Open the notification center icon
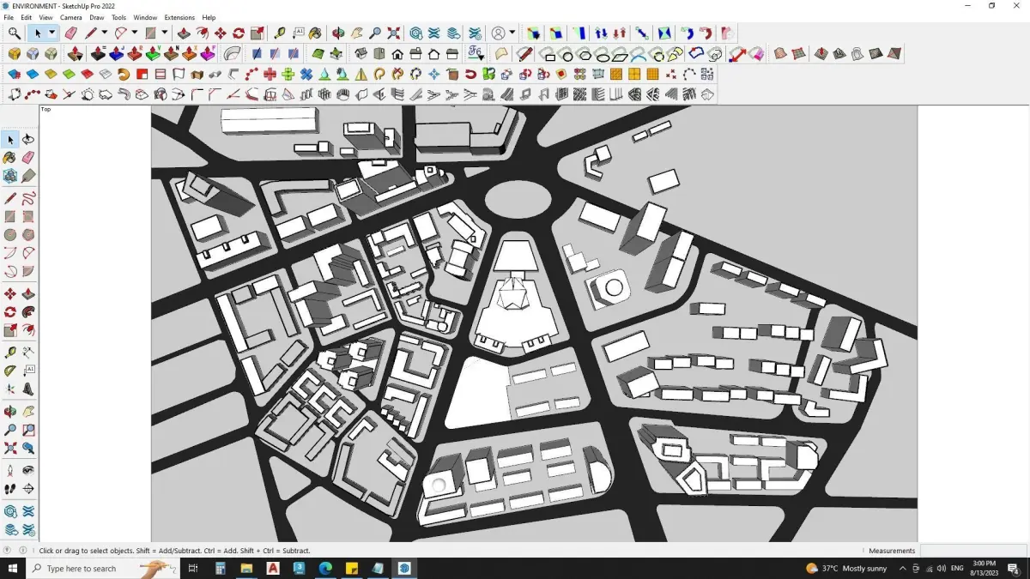 [x=1014, y=568]
